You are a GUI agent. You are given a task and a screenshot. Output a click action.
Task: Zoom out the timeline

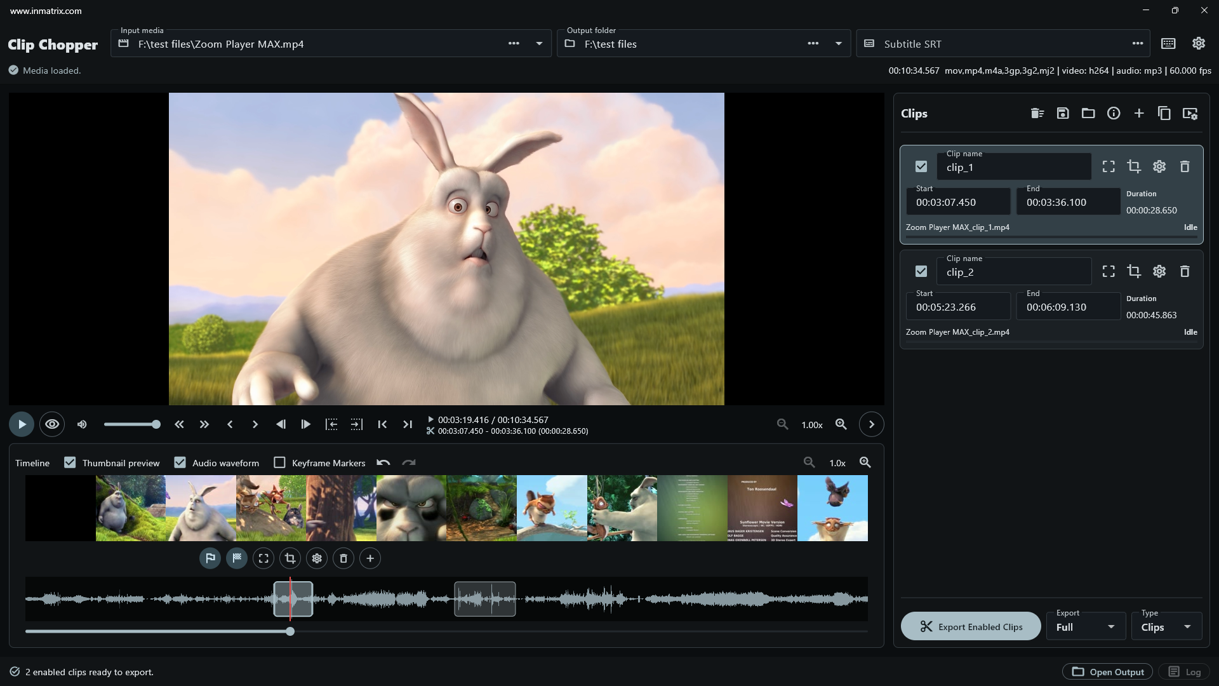[809, 462]
